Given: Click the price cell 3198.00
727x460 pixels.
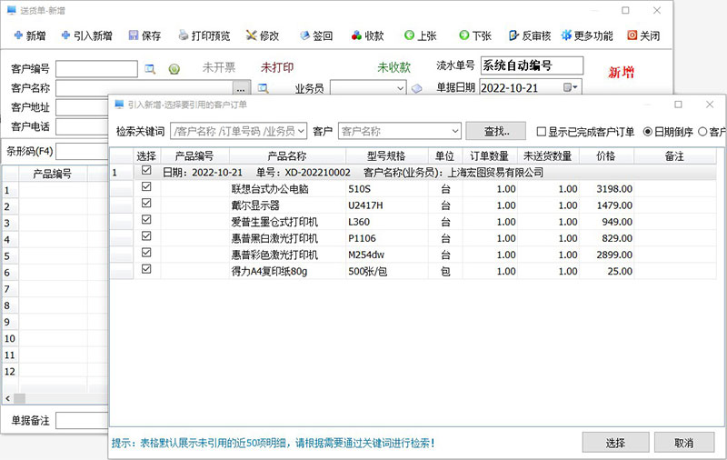Looking at the screenshot, I should (x=606, y=189).
